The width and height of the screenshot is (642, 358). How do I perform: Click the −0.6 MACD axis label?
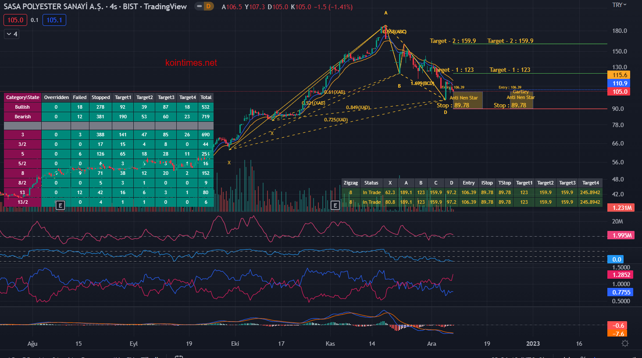tap(618, 326)
